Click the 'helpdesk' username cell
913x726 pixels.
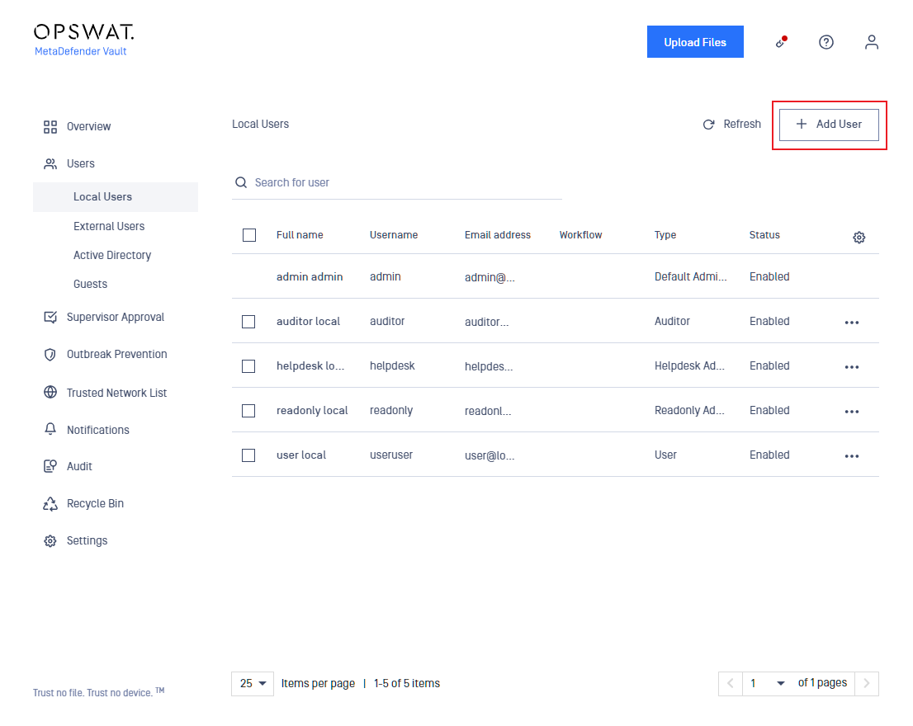tap(392, 366)
